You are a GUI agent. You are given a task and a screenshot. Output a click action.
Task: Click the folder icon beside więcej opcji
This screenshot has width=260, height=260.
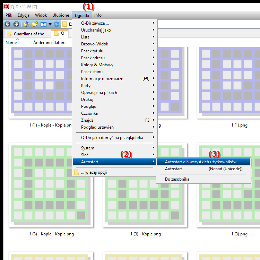click(x=77, y=172)
